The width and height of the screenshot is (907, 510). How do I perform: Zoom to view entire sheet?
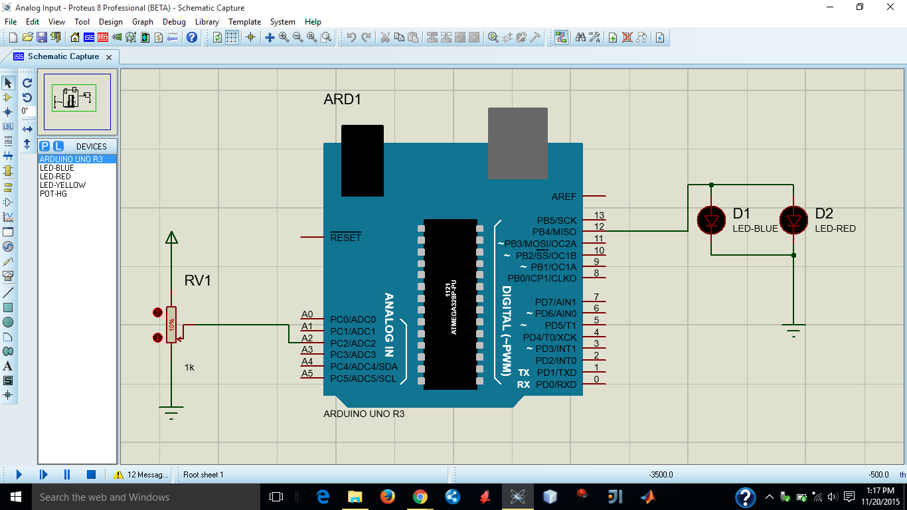(311, 37)
